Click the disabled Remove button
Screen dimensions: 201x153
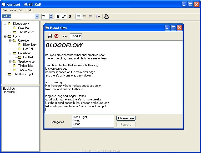point(126,125)
